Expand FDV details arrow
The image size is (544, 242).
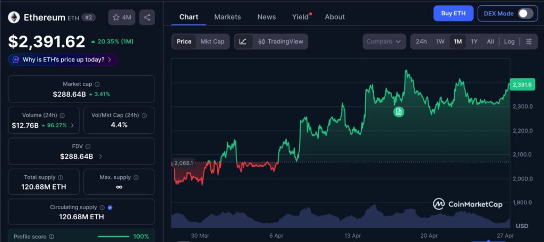point(100,157)
